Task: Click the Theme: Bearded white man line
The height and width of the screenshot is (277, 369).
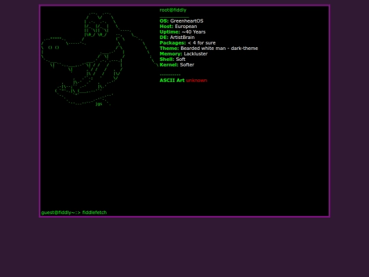Action: tap(208, 48)
